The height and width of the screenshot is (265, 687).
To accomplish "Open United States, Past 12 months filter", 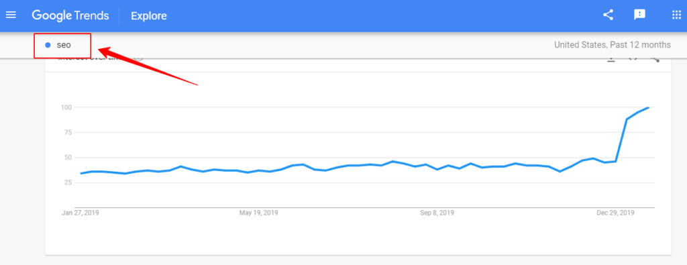I will tap(612, 45).
